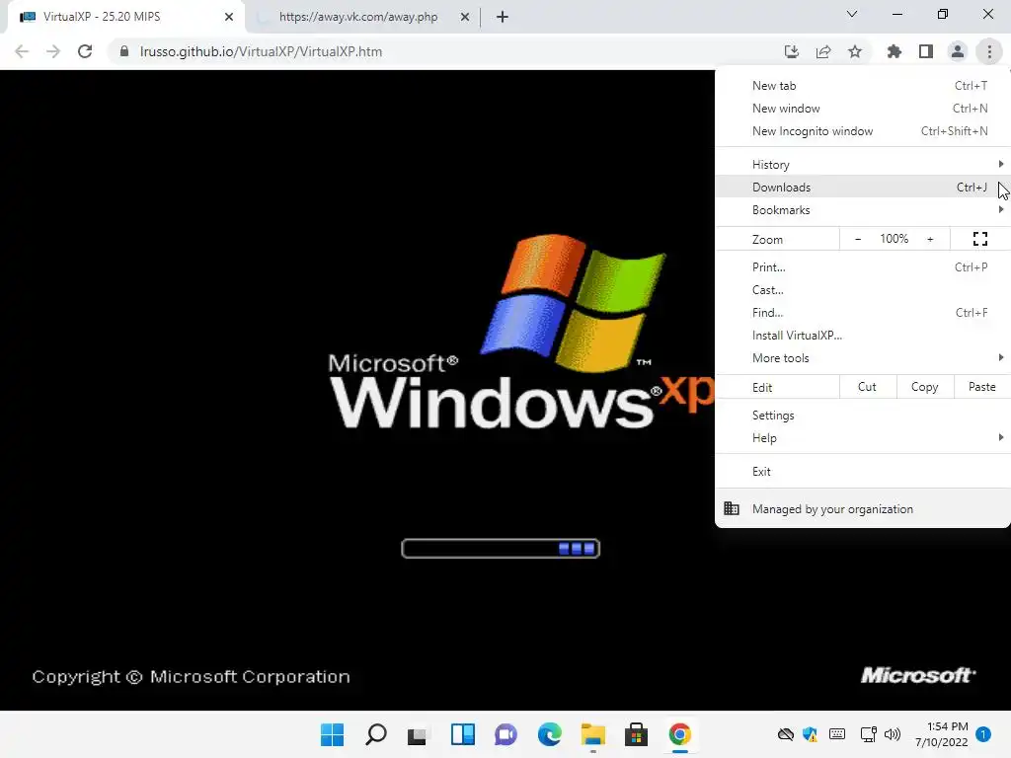
Task: Open Windows Security tray icon
Action: pyautogui.click(x=811, y=734)
